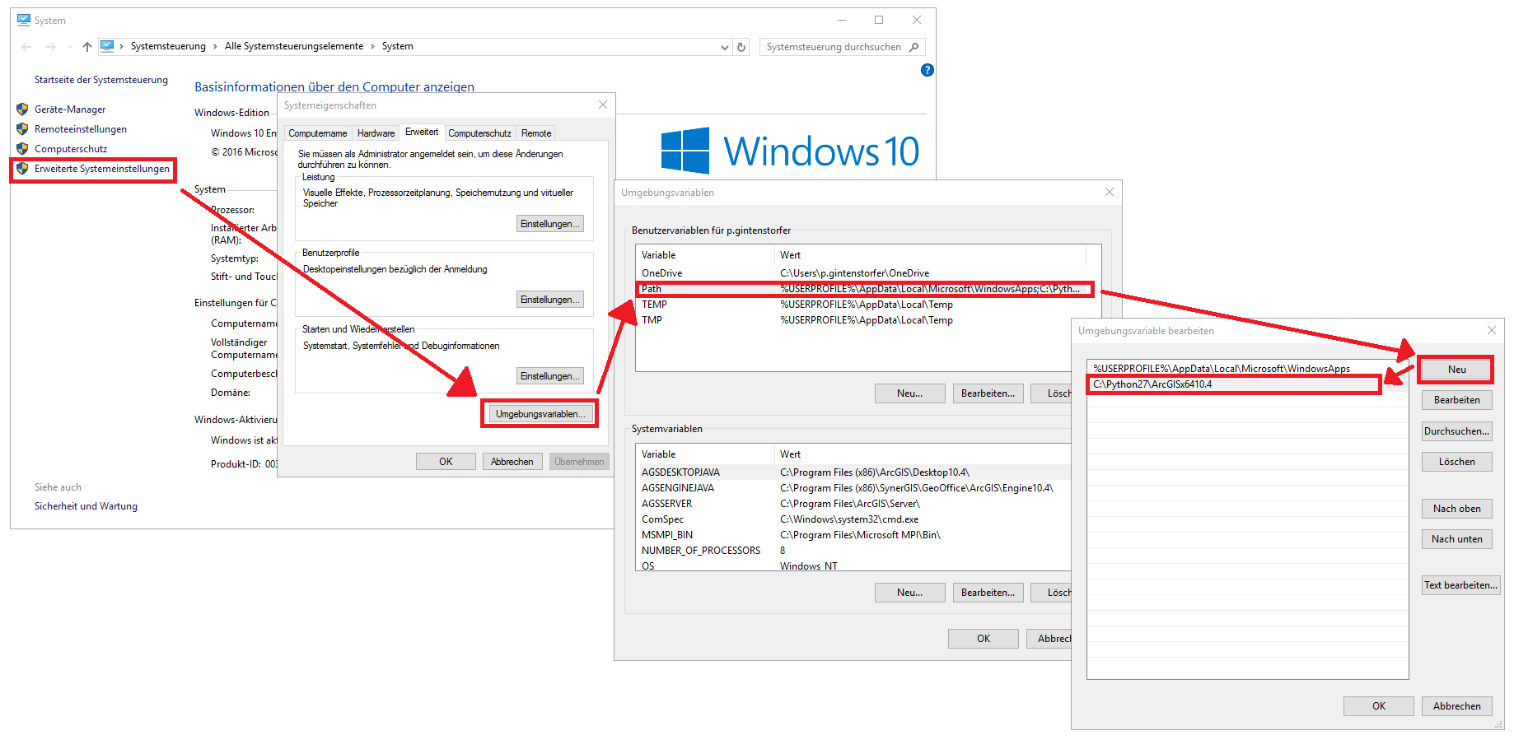1514x740 pixels.
Task: Click Bearbeiten... under user variables list
Action: pos(988,393)
